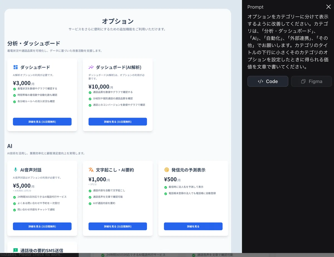Image resolution: width=334 pixels, height=257 pixels.
Task: Click the ダッシュボード(AI解析) sparkline icon
Action: pos(91,67)
